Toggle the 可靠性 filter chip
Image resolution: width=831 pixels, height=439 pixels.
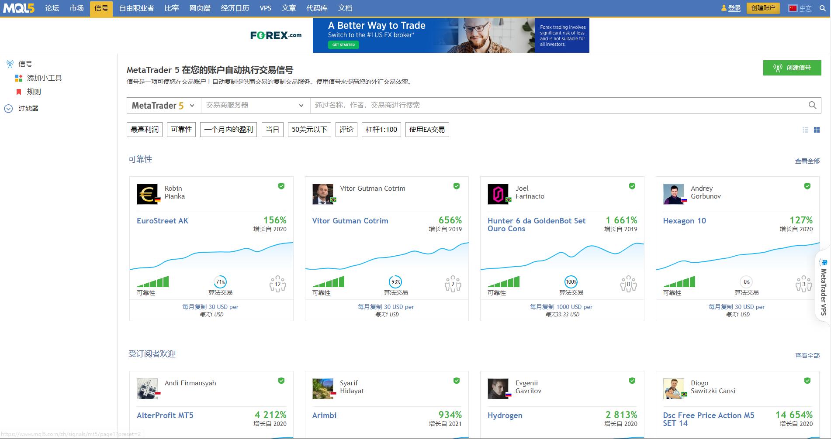point(181,130)
